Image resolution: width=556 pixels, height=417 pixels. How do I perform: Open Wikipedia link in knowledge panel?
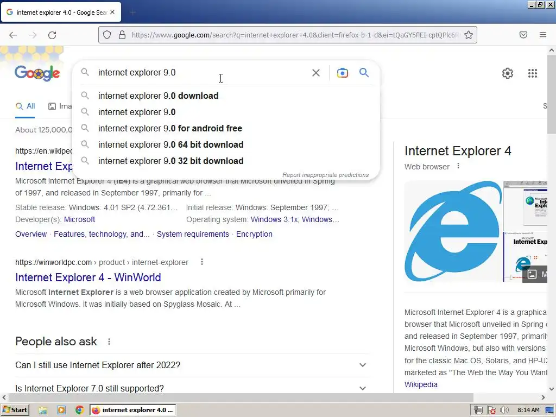pos(421,384)
